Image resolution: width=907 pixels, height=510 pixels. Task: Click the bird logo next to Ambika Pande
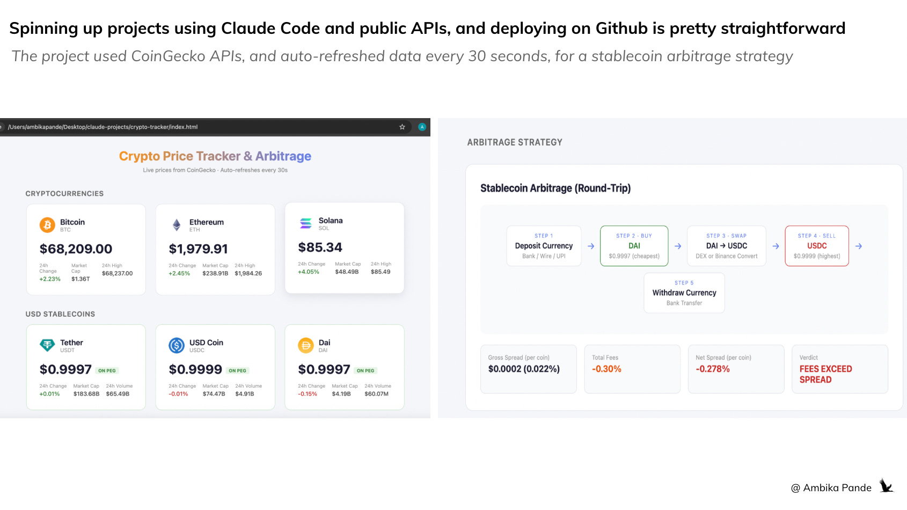886,486
